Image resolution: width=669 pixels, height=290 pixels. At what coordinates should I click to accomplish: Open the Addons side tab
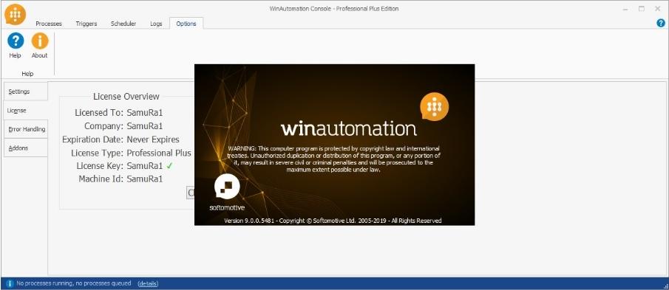26,148
